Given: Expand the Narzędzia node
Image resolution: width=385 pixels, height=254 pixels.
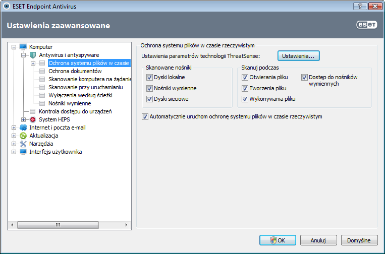Looking at the screenshot, I should [x=14, y=144].
